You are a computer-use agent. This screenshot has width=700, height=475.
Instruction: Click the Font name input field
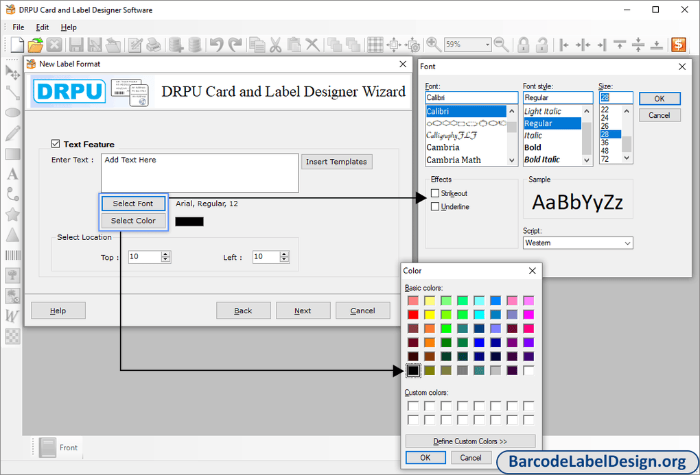(471, 98)
